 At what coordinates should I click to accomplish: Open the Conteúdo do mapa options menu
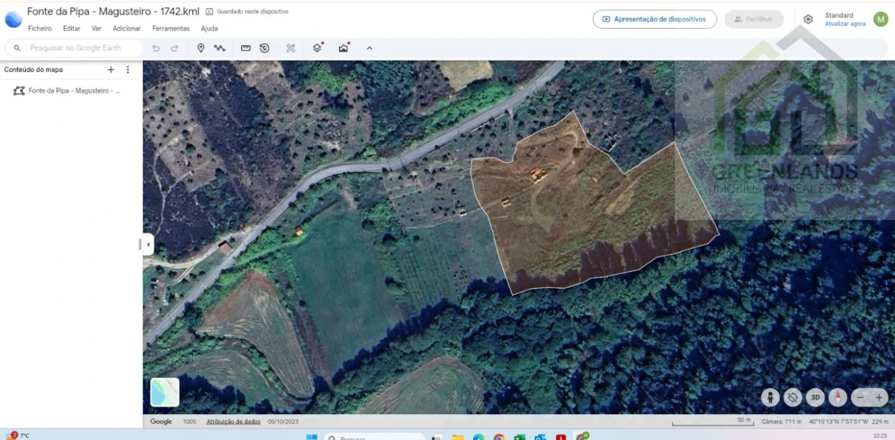click(x=127, y=70)
